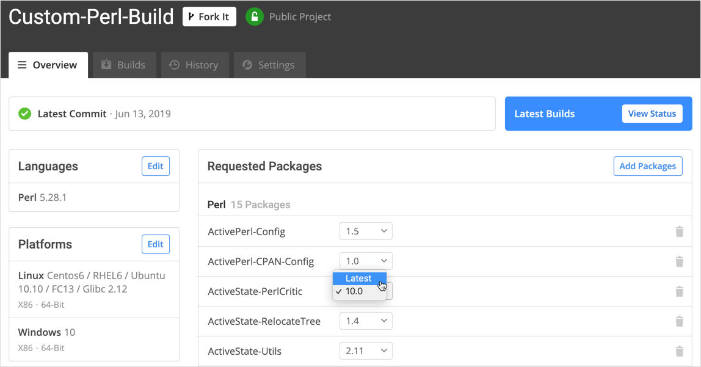
Task: Click the Fork It button
Action: (209, 17)
